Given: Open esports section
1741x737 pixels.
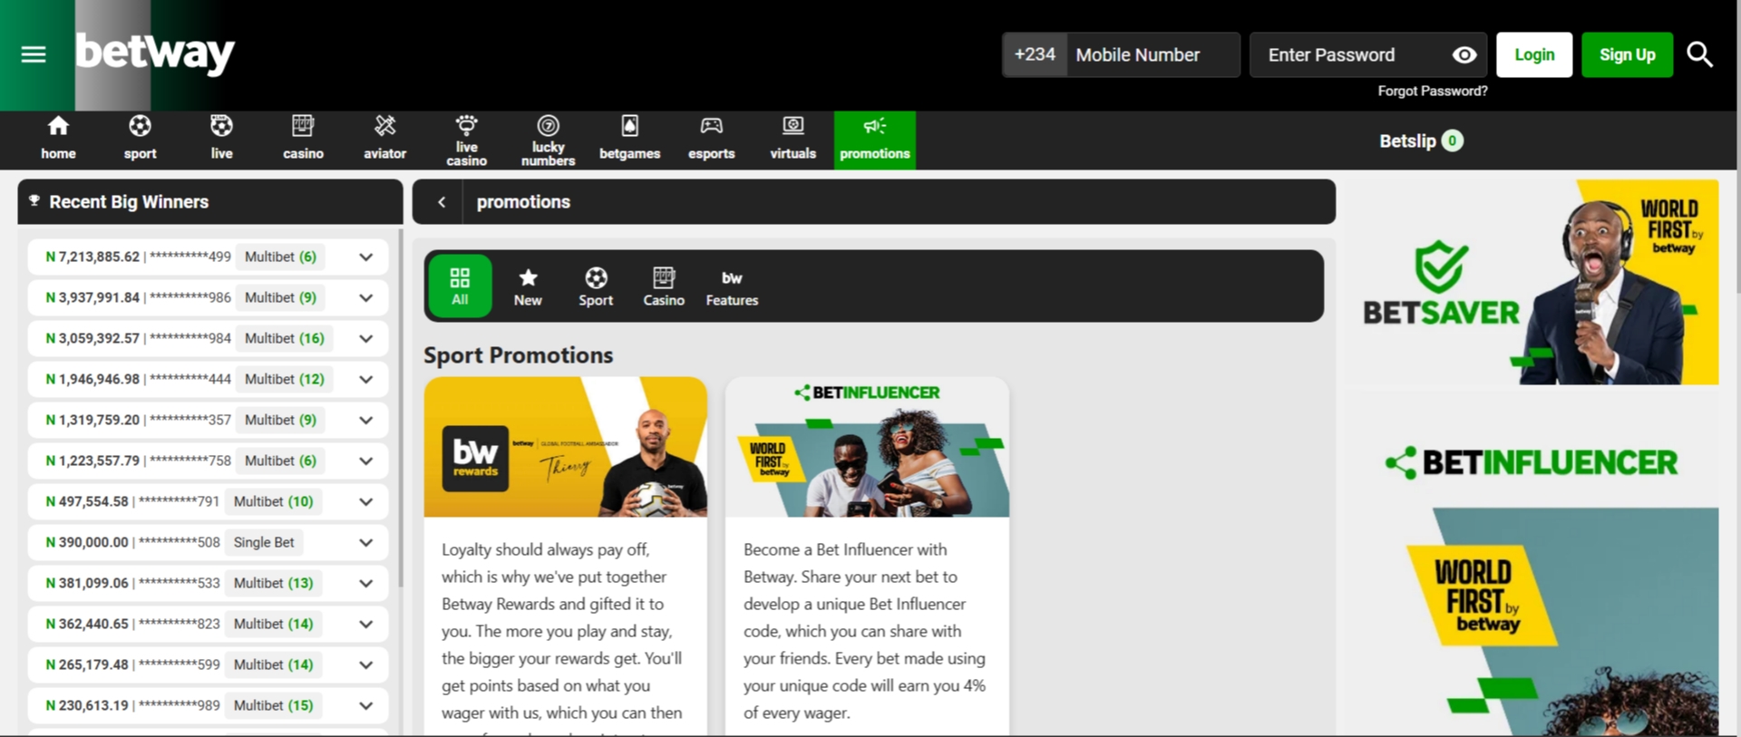Looking at the screenshot, I should pyautogui.click(x=711, y=140).
